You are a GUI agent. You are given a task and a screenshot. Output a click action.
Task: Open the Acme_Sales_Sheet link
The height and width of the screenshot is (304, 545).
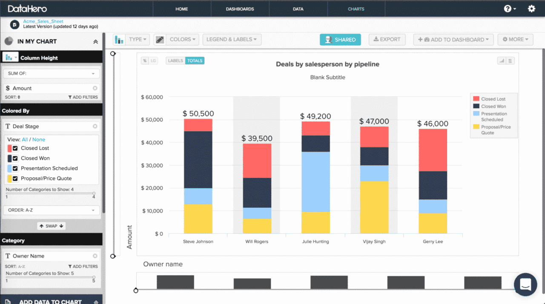pyautogui.click(x=43, y=21)
